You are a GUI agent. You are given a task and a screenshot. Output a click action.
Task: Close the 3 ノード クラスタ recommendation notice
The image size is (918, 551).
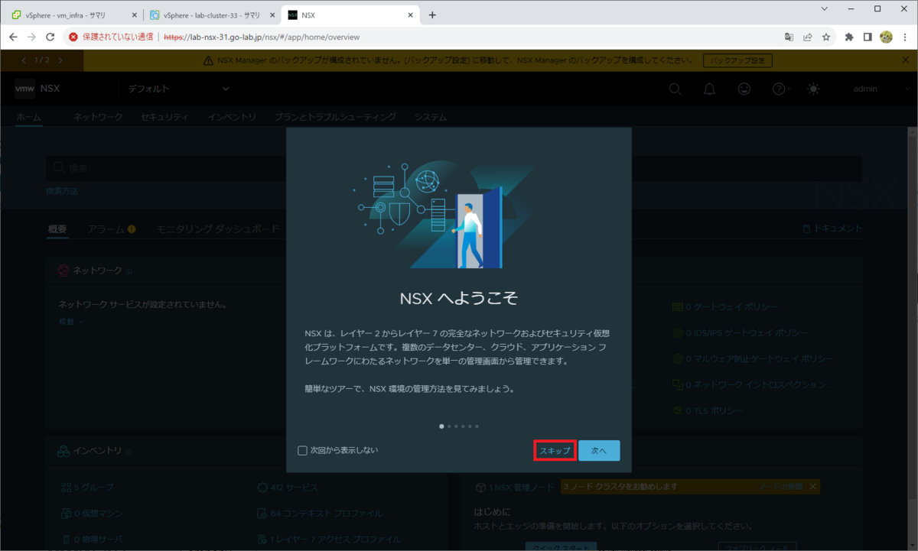click(x=812, y=486)
